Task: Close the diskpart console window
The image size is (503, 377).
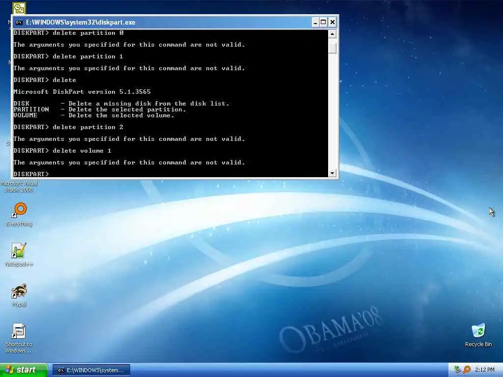Action: click(333, 22)
